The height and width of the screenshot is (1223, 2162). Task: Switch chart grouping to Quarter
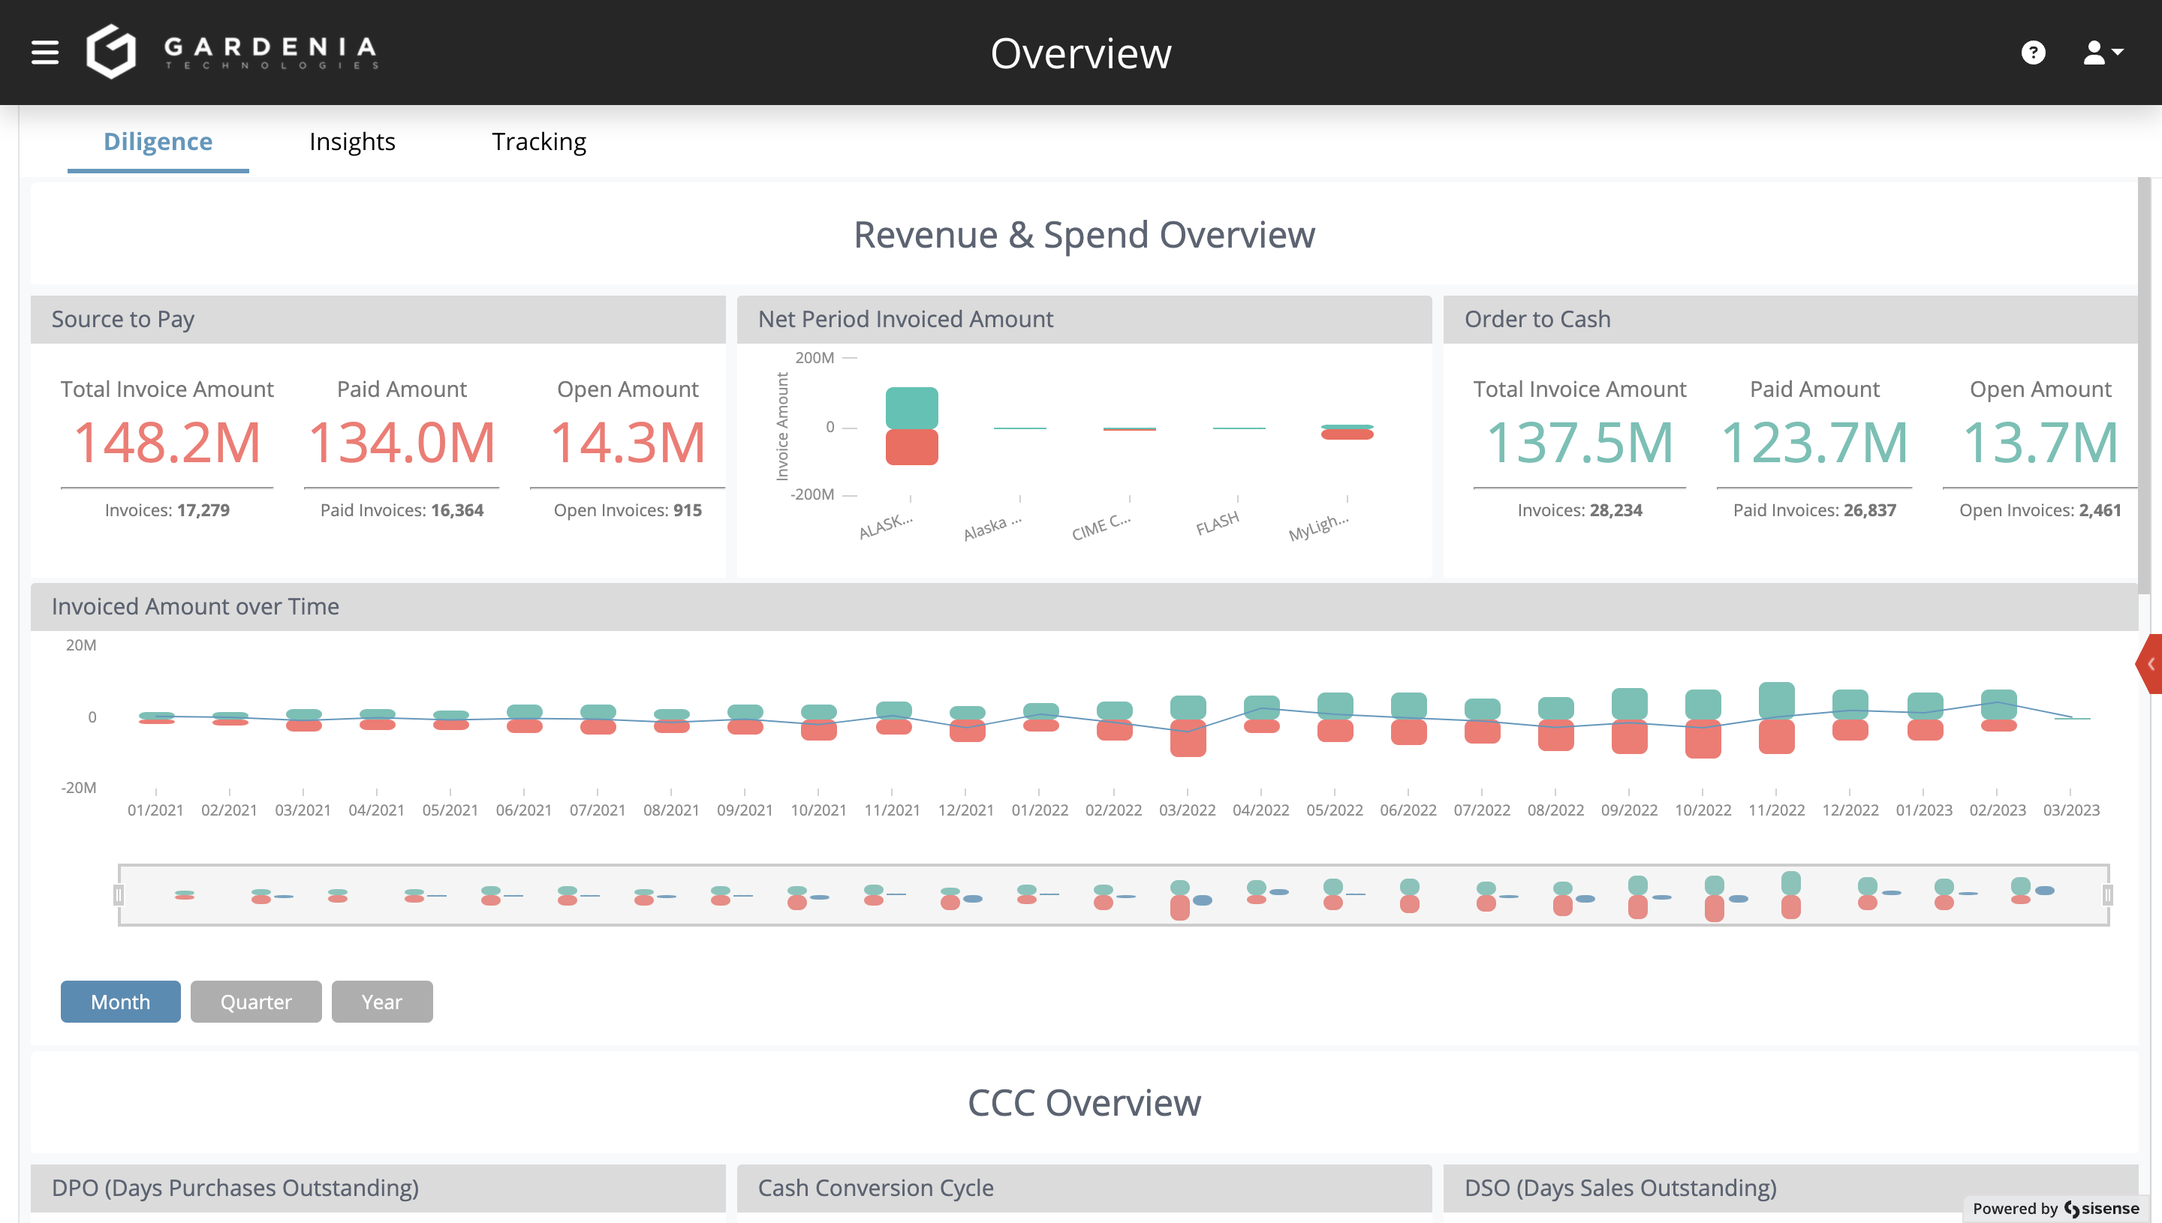255,1001
